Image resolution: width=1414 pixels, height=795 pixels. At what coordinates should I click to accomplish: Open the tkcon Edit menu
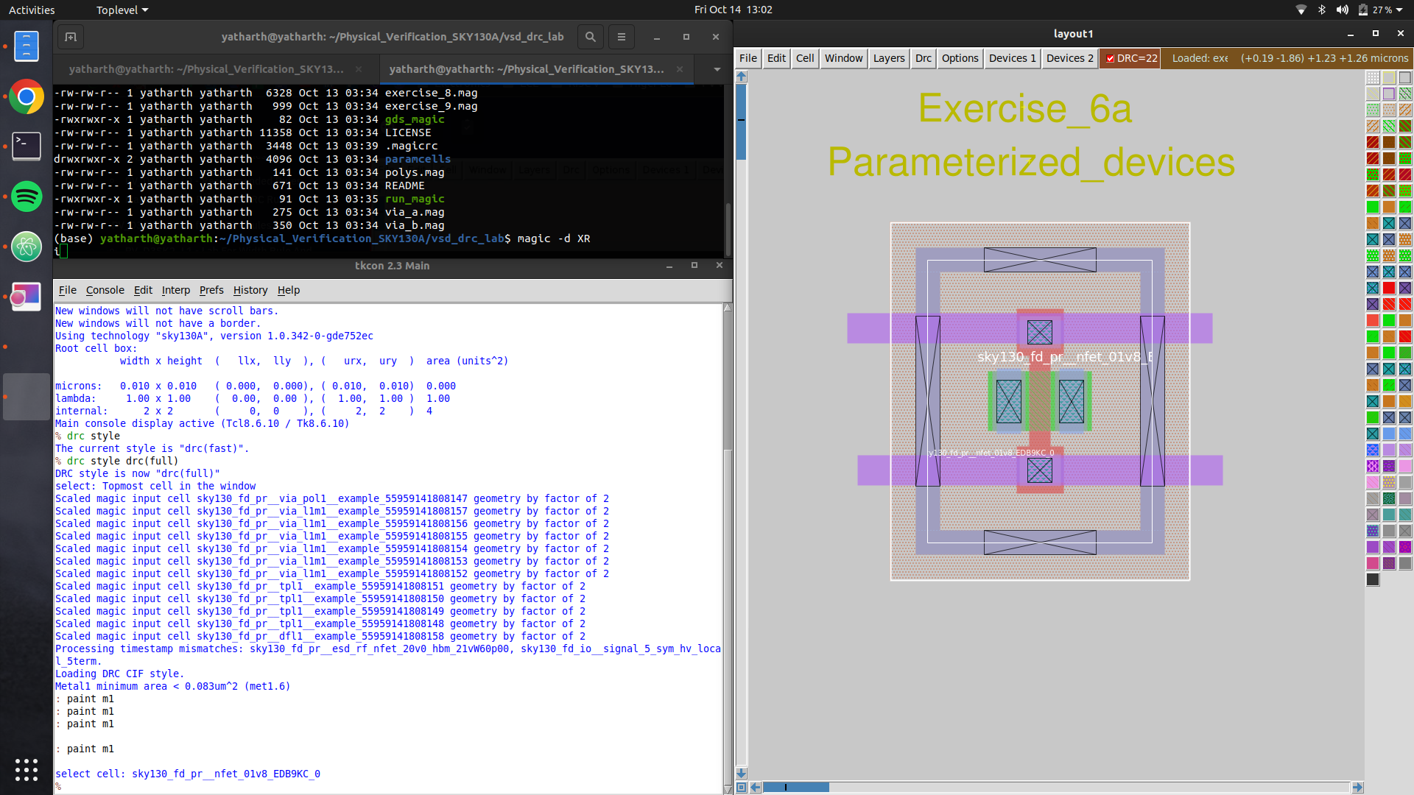(143, 290)
